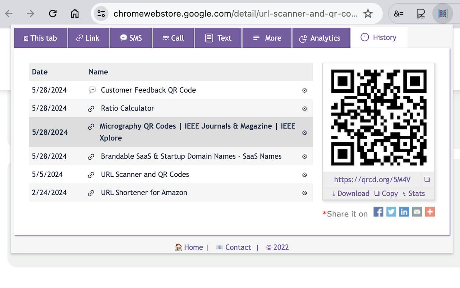This screenshot has height=288, width=460.
Task: Remove the Ratio Calculator history entry
Action: pyautogui.click(x=304, y=108)
